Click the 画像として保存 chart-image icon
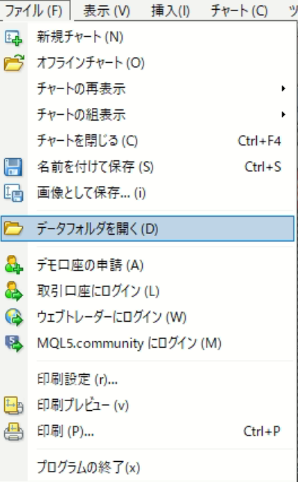The image size is (298, 482). click(13, 193)
